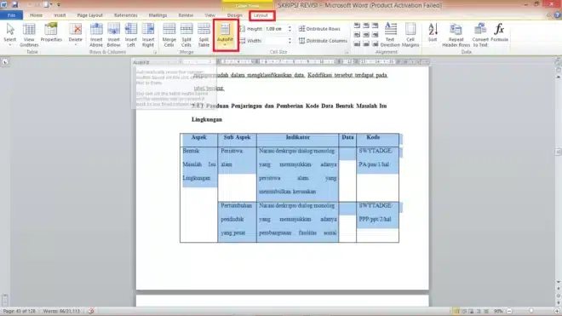Change Text Direction
The image size is (562, 316).
tap(390, 34)
